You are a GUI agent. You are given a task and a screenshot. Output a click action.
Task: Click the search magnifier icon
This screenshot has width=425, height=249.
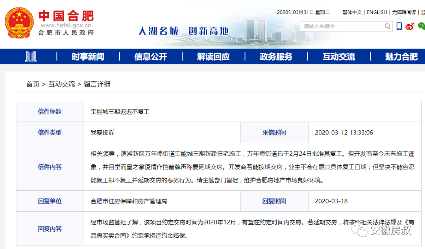pyautogui.click(x=388, y=26)
